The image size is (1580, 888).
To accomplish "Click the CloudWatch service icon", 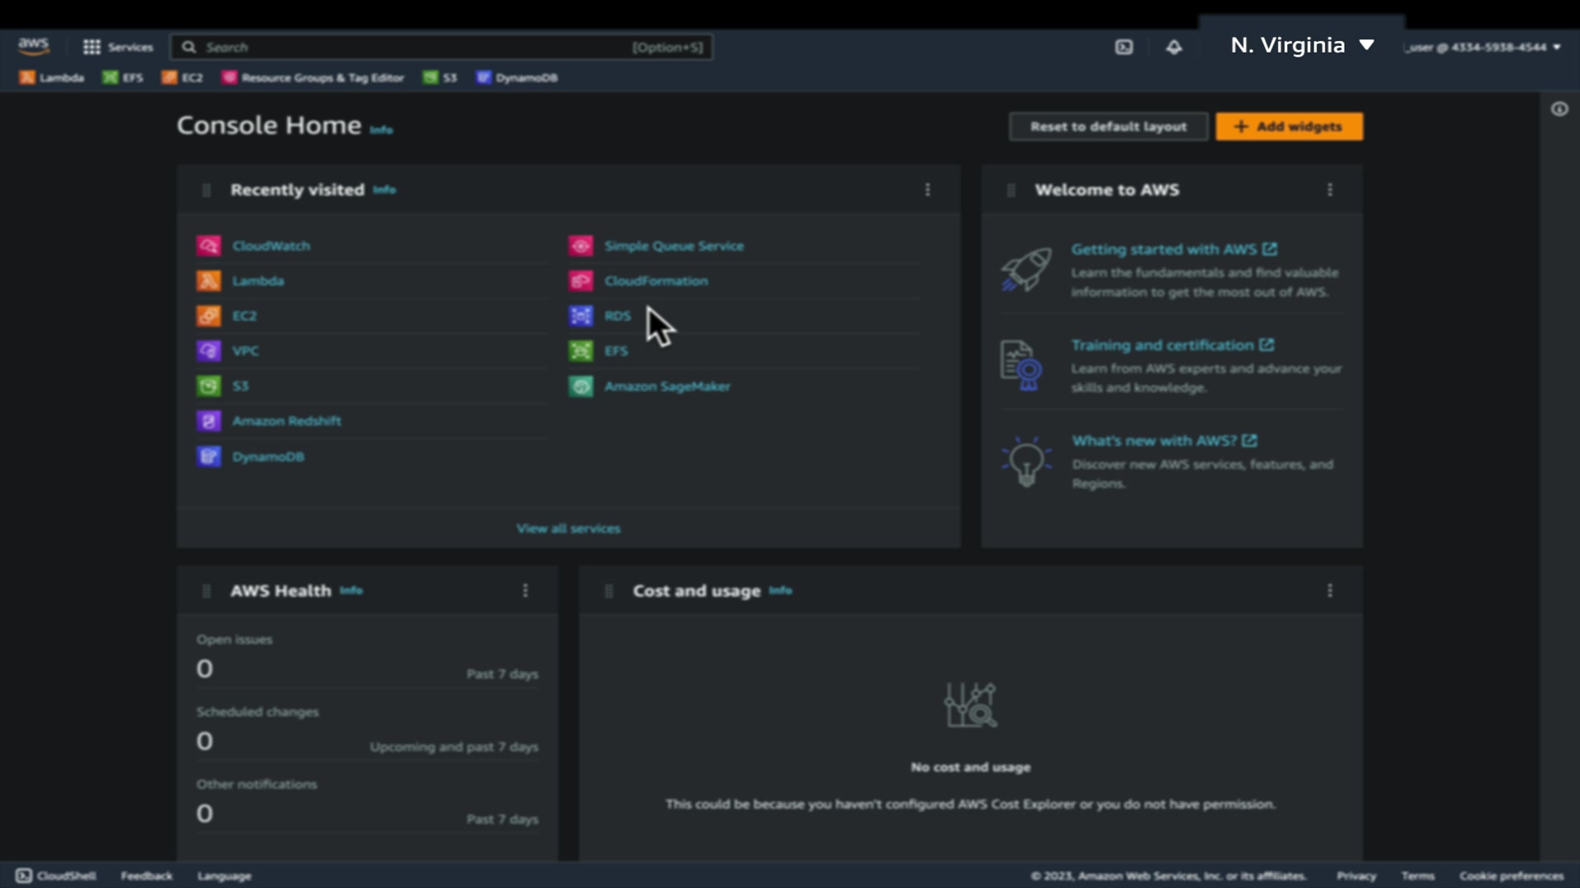I will [x=209, y=246].
